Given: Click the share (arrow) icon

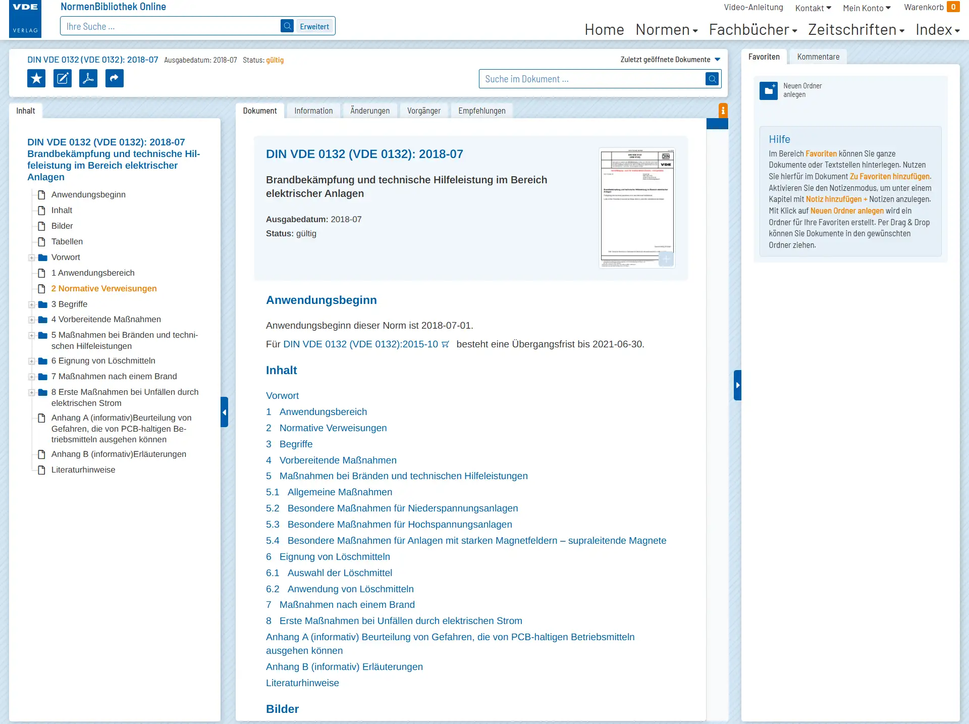Looking at the screenshot, I should coord(115,78).
